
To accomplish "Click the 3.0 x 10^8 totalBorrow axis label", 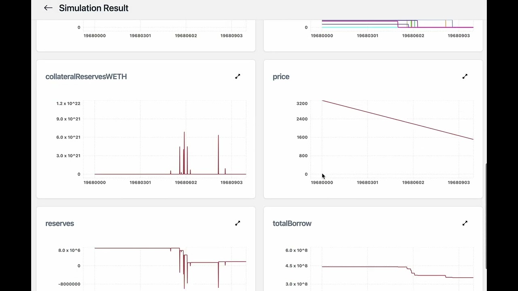I will pos(296,284).
